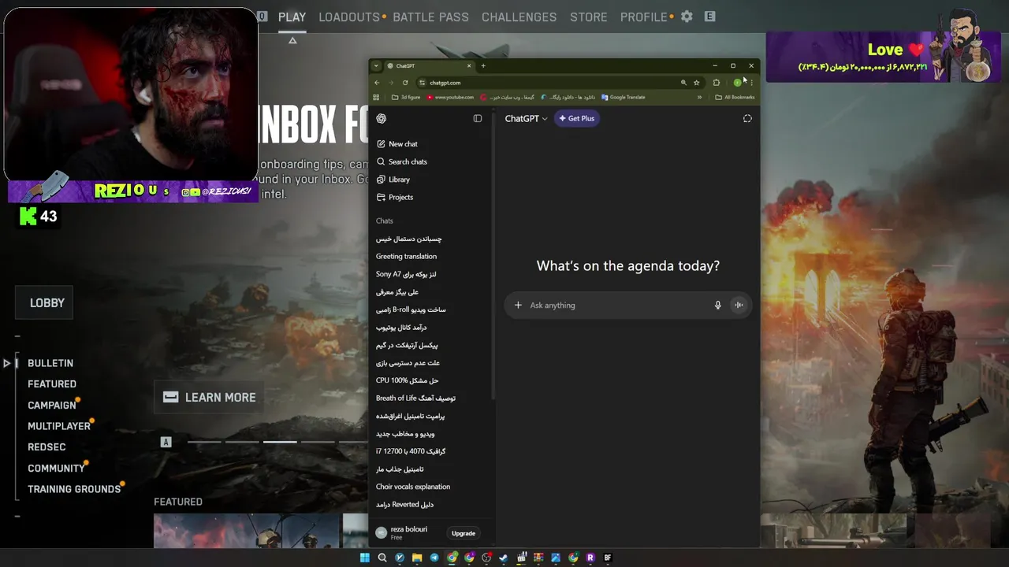Click the active carousel page indicator bar
The width and height of the screenshot is (1009, 567).
280,442
